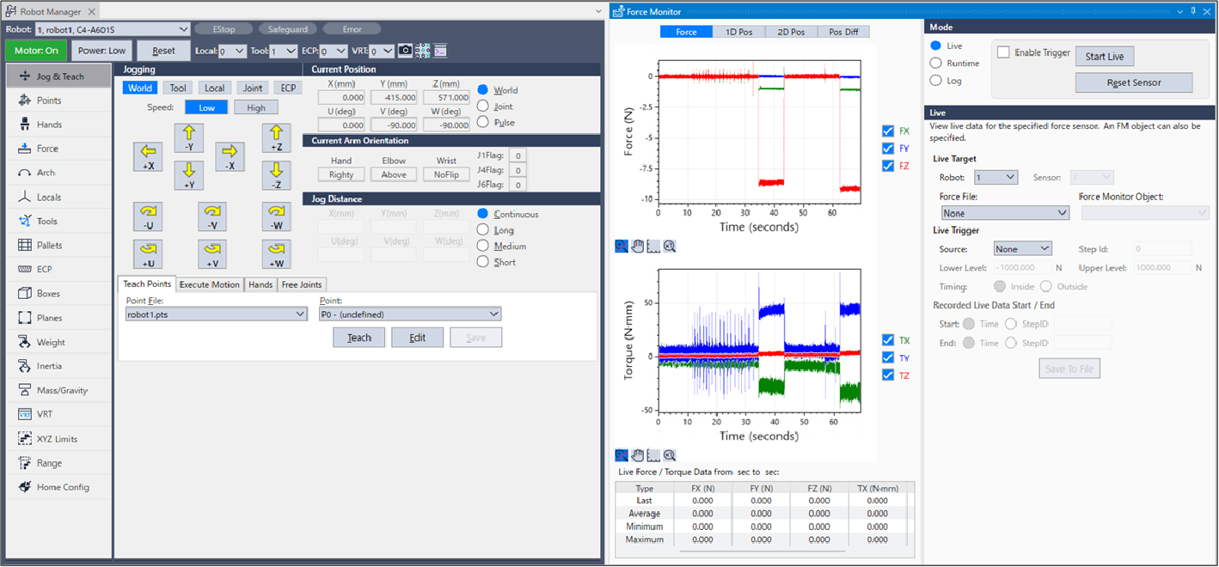Jog robot with +Z up arrow
This screenshot has height=567, width=1219.
click(x=276, y=137)
